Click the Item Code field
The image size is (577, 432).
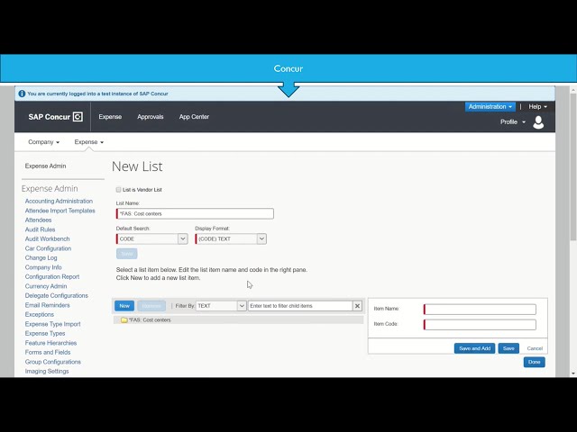click(480, 324)
